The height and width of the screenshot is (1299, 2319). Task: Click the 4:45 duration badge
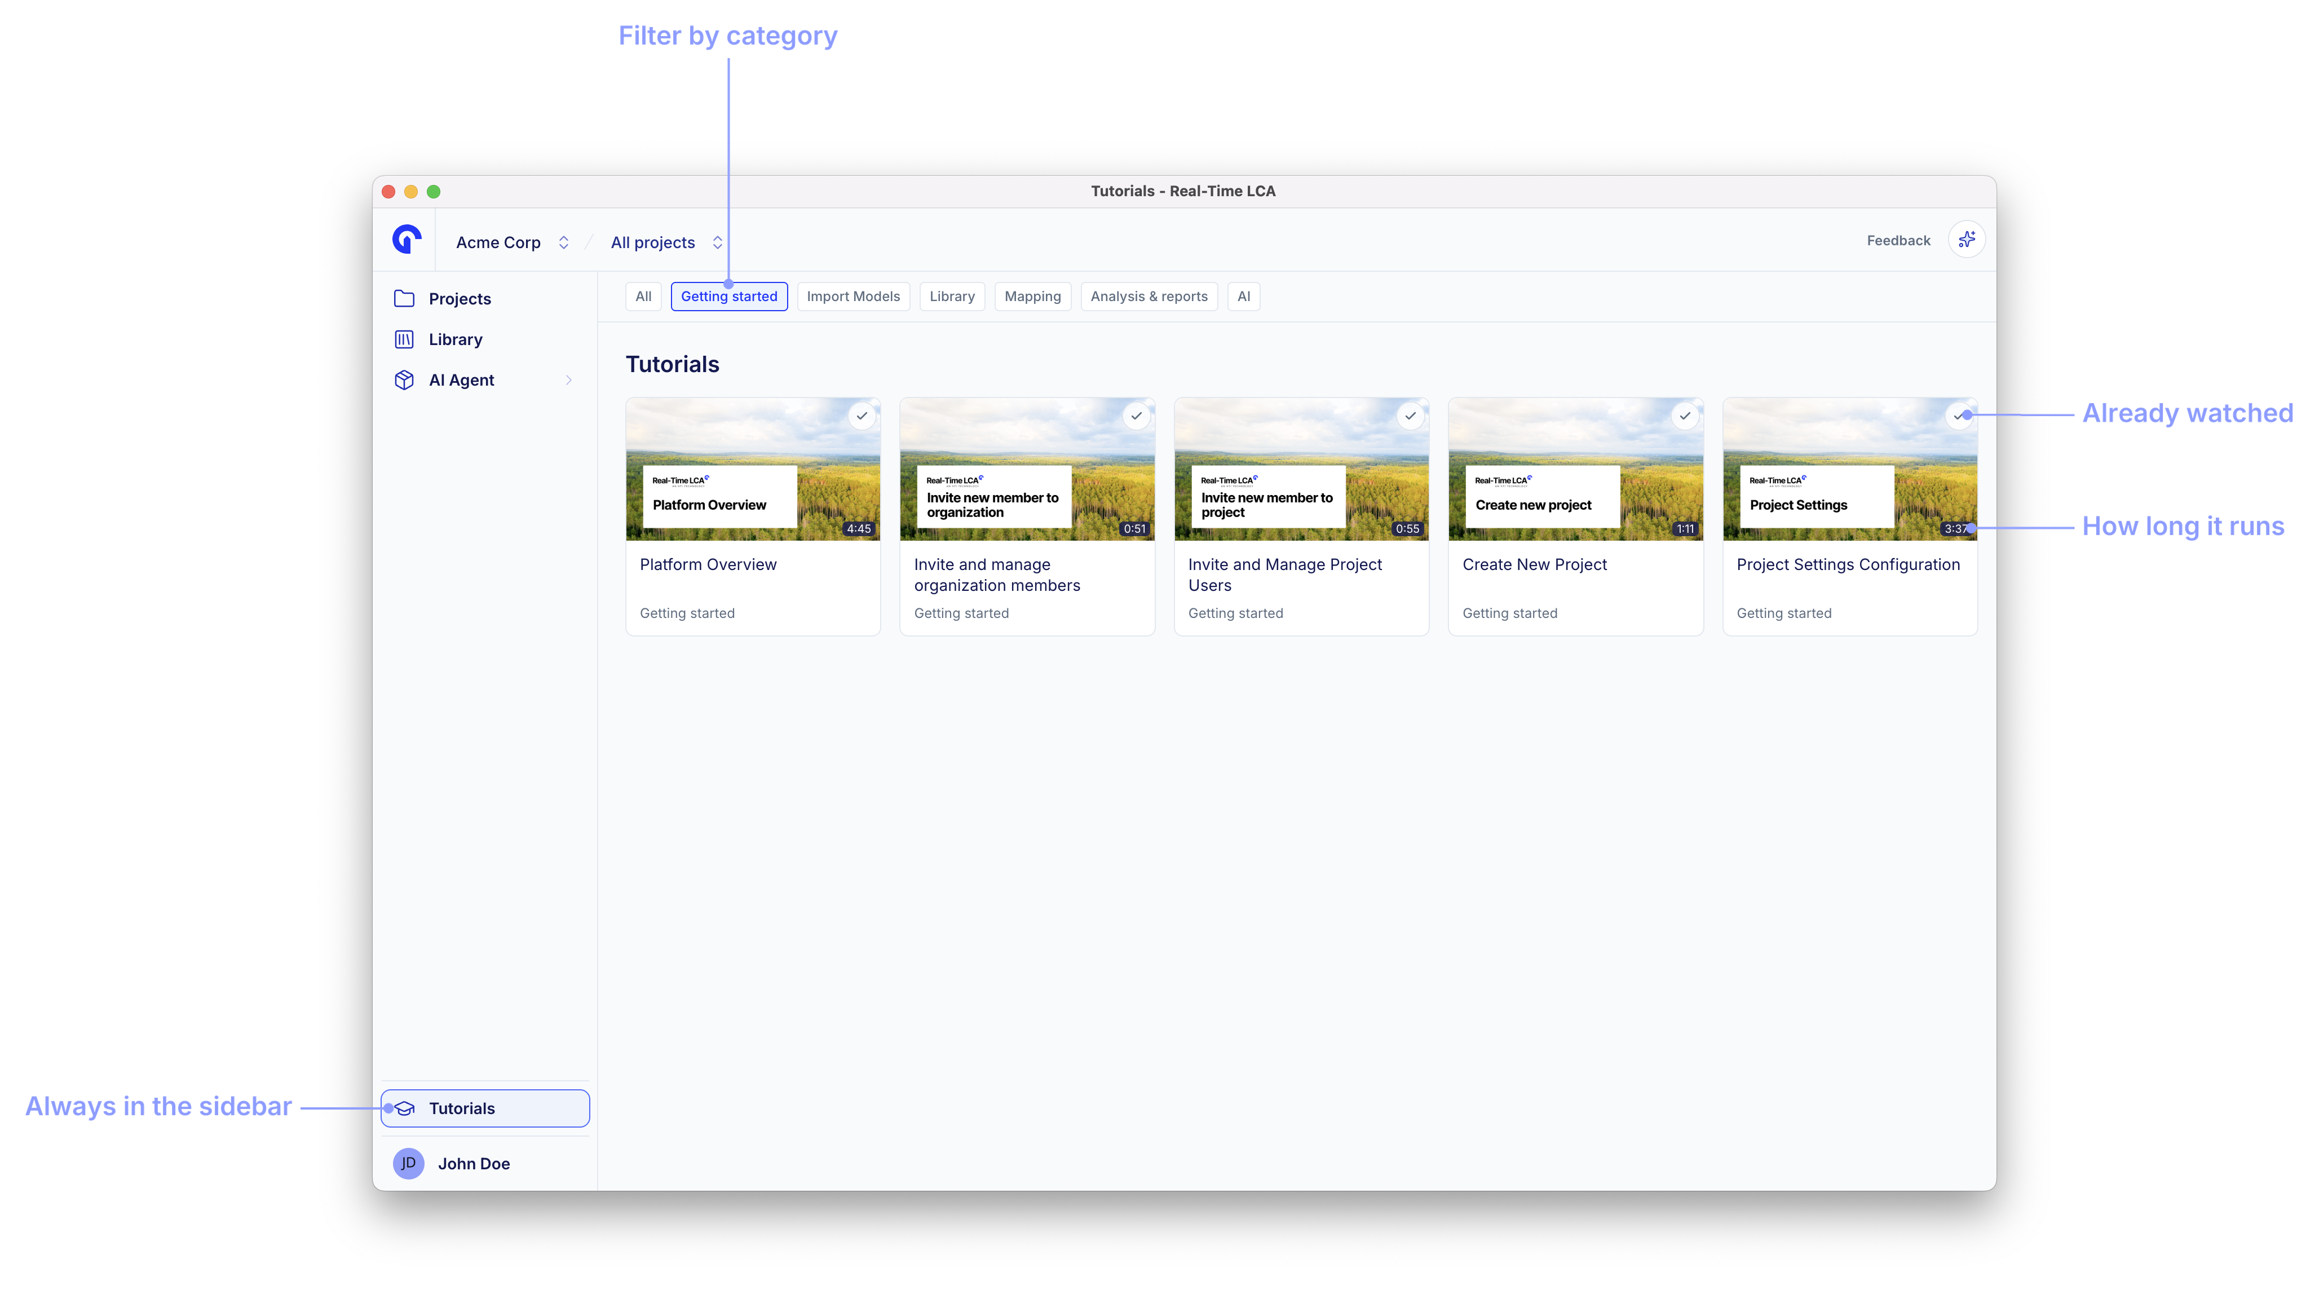click(x=858, y=528)
